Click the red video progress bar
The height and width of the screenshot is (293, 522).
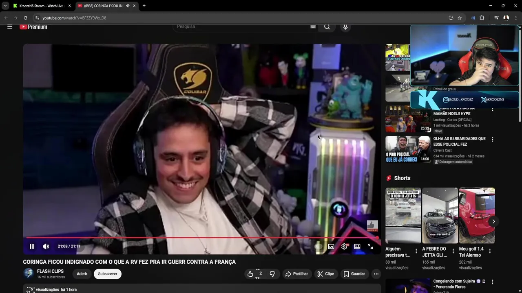click(x=202, y=237)
